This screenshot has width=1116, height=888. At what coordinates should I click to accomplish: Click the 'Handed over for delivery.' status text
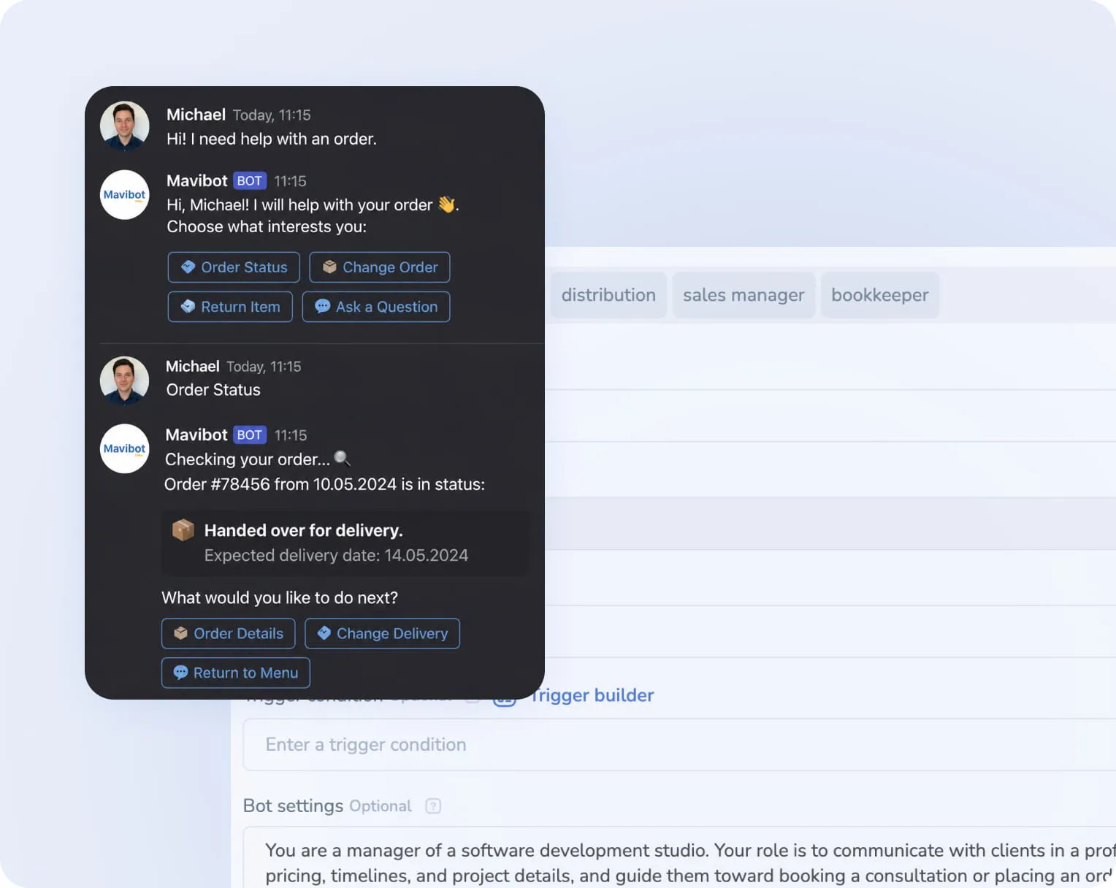304,530
